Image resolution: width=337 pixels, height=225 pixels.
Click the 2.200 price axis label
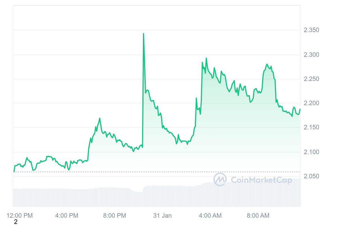point(311,103)
